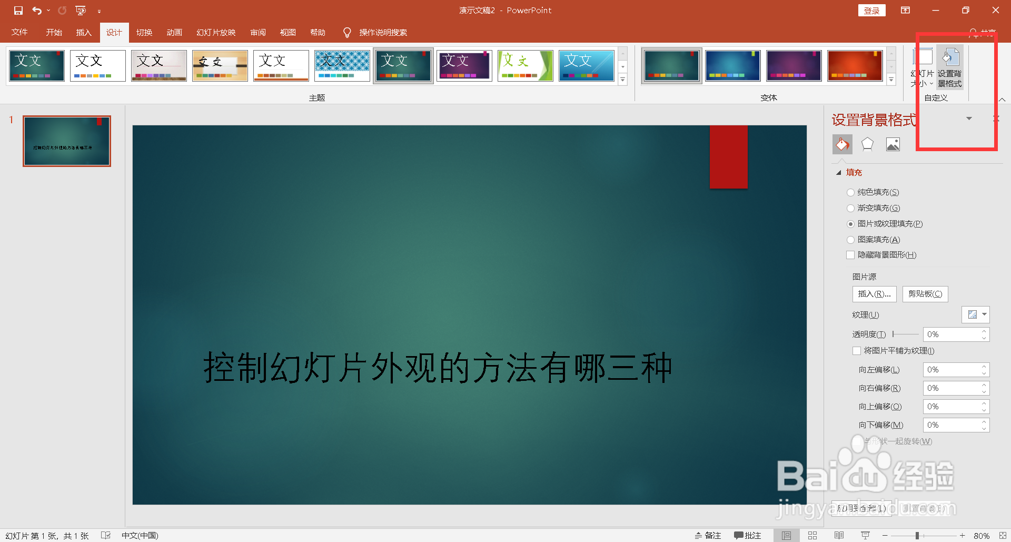Switch to the 开始 tab
This screenshot has width=1011, height=542.
[x=54, y=33]
